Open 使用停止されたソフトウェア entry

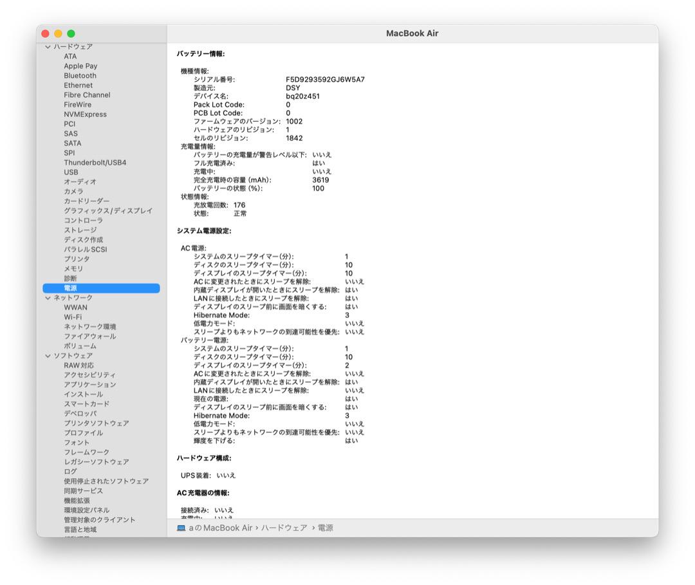106,481
